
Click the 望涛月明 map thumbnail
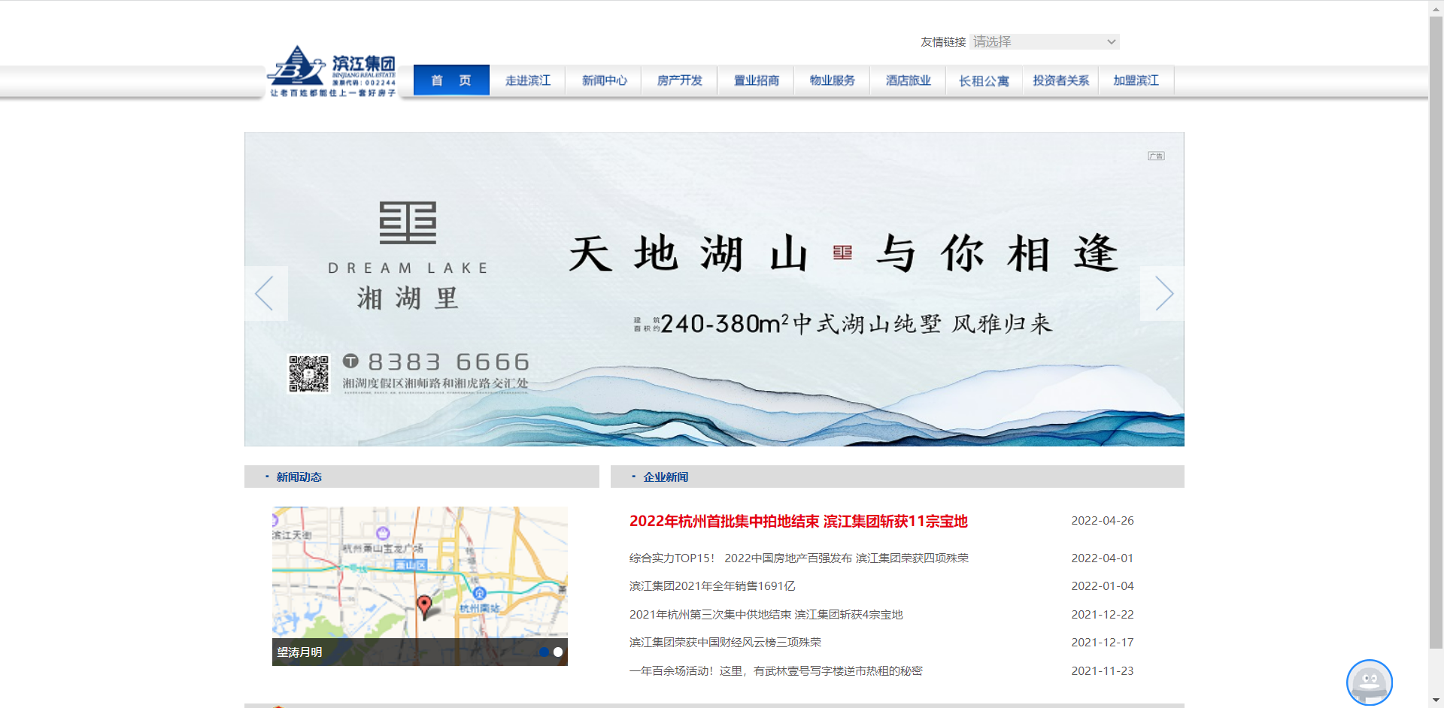(420, 571)
